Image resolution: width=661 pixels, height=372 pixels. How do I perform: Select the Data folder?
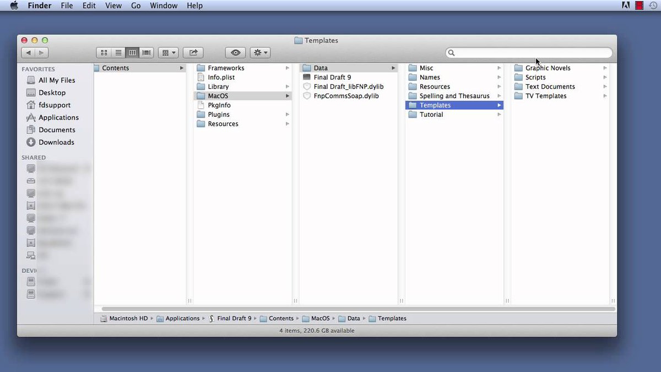tap(349, 68)
